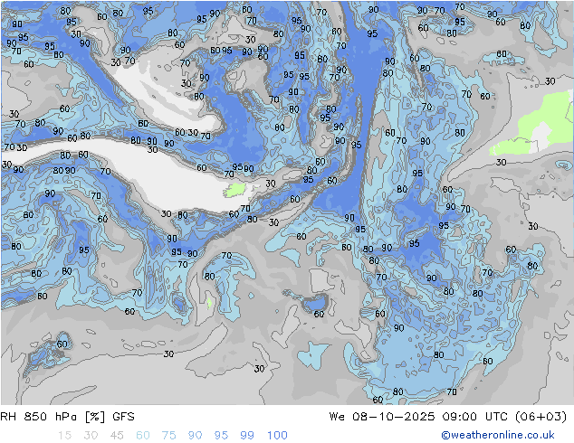Select the legend value 99
This screenshot has height=443, width=574.
point(247,436)
